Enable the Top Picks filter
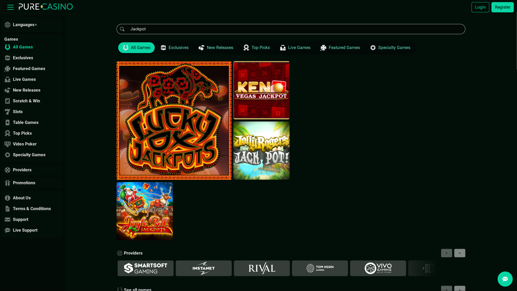 pyautogui.click(x=256, y=47)
